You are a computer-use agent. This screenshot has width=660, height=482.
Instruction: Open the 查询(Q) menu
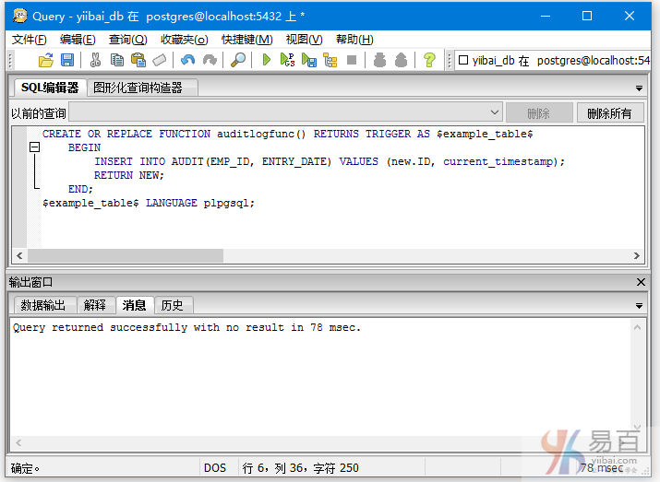tap(127, 39)
